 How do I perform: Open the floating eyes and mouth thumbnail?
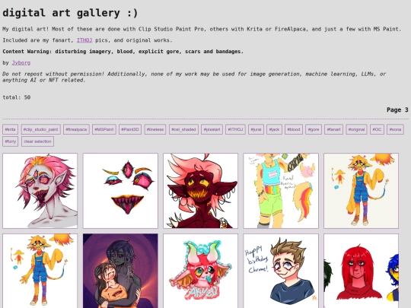pos(120,191)
